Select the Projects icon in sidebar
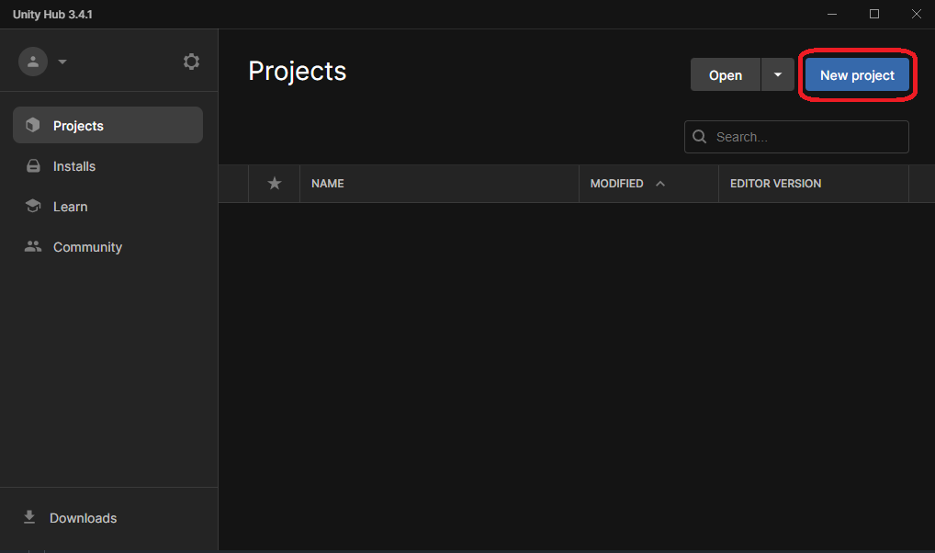 tap(33, 125)
